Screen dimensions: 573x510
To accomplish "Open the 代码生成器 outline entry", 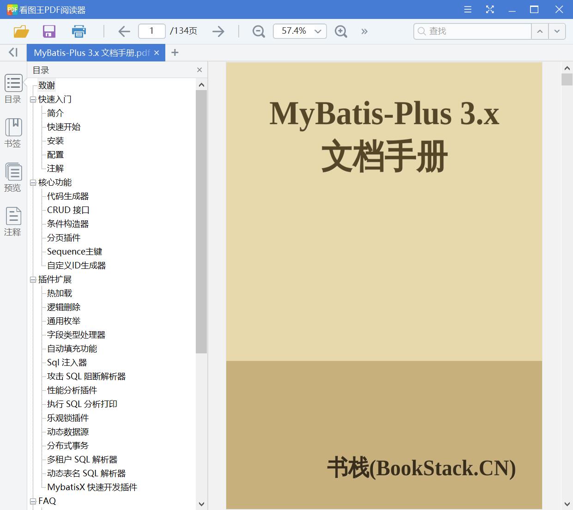I will click(x=68, y=196).
